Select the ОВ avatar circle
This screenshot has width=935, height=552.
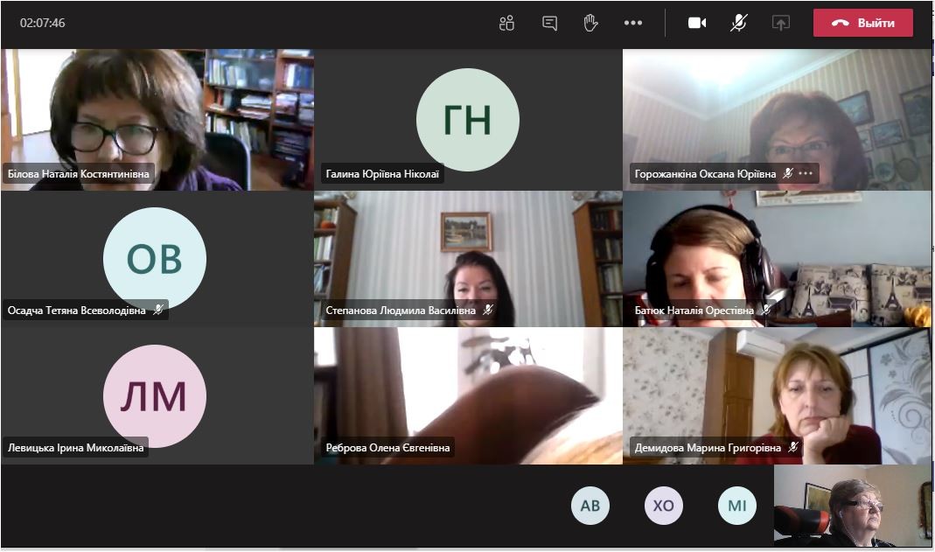(155, 259)
